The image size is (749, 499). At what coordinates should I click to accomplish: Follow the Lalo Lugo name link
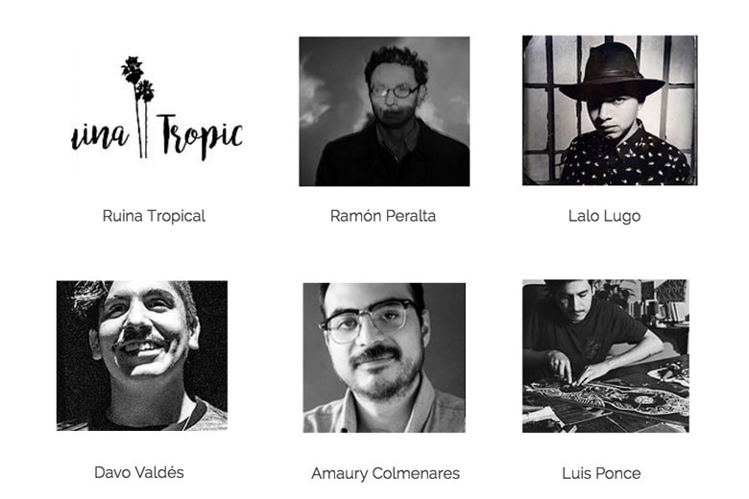pyautogui.click(x=604, y=216)
